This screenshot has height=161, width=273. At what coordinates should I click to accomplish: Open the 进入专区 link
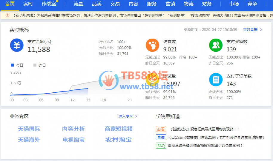click(x=125, y=116)
